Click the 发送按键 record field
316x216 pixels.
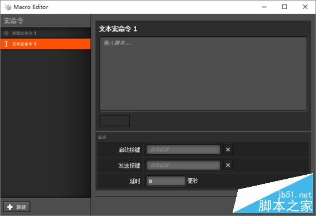183,165
